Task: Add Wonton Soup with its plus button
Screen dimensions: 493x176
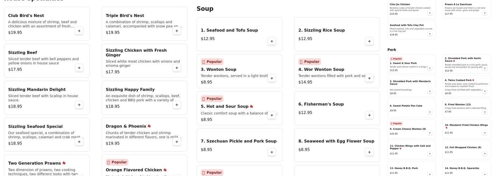Action: (272, 78)
